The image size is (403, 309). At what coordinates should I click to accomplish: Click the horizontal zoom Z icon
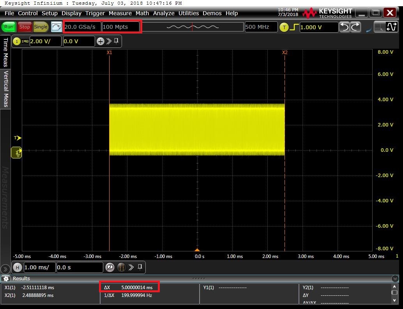coord(110,267)
